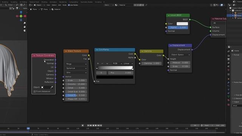
Task: Switch to the Compositing workspace tab
Action: pos(73,2)
